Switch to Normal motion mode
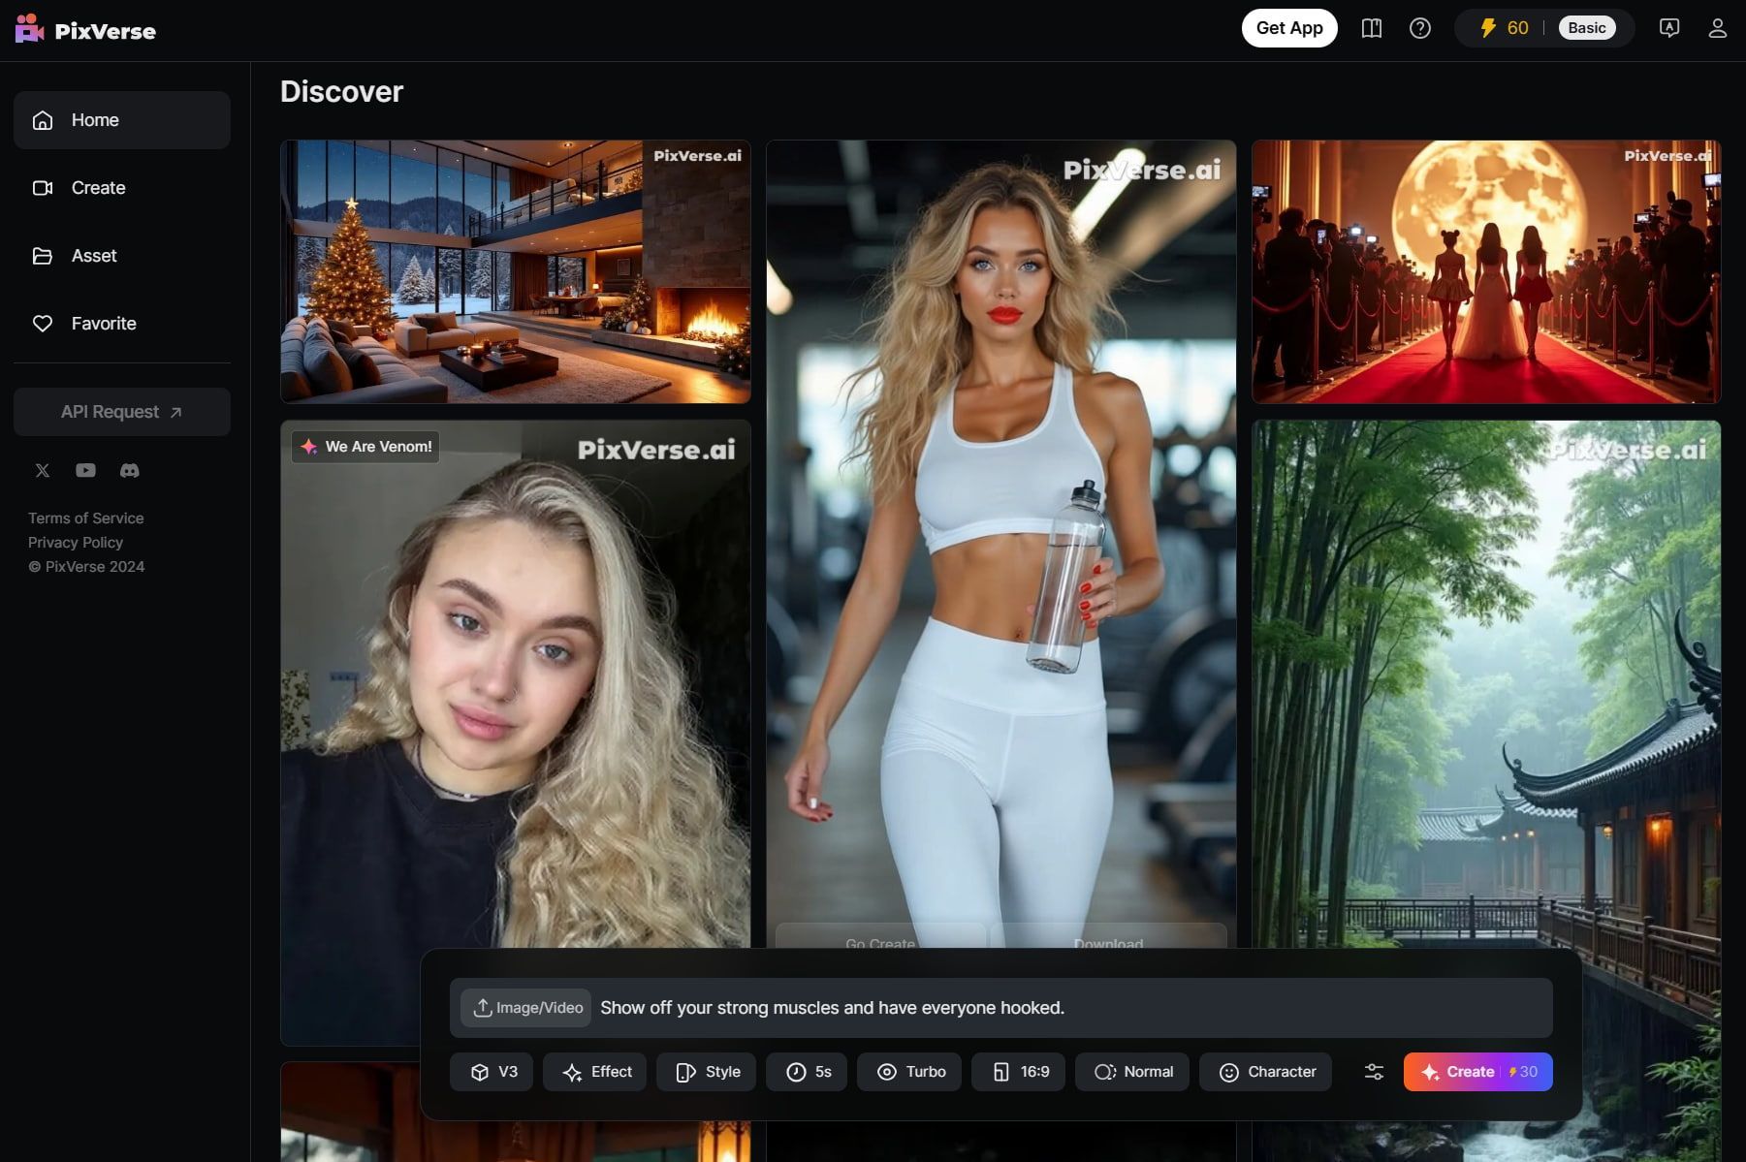Viewport: 1746px width, 1162px height. pos(1131,1072)
